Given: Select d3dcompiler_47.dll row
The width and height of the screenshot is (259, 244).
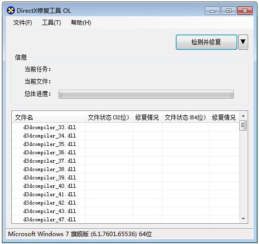Looking at the screenshot, I should [126, 219].
